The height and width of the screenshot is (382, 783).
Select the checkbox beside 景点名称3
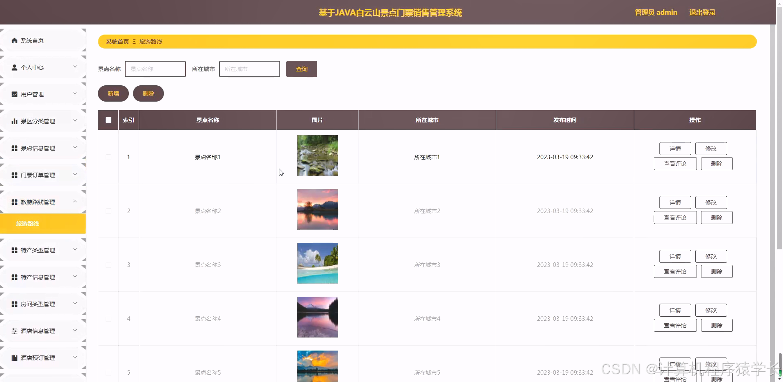(x=108, y=264)
